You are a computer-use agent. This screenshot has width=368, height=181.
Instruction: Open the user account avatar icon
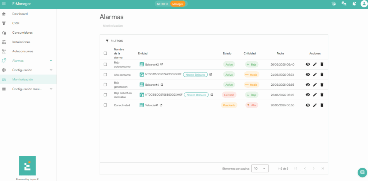point(363,4)
